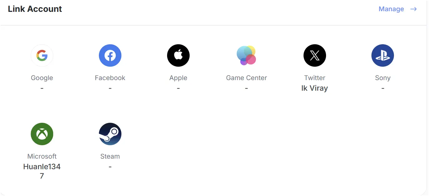Click the Microsoft Xbox icon
Image resolution: width=429 pixels, height=196 pixels.
(x=42, y=134)
